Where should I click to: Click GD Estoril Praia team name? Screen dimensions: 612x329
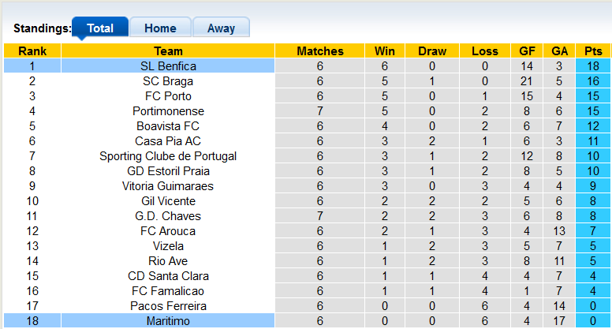coord(168,171)
